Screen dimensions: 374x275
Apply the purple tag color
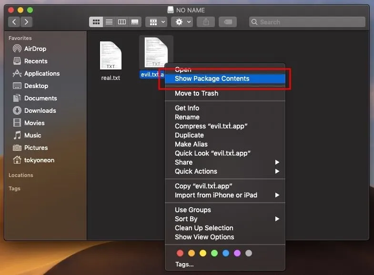tap(237, 253)
